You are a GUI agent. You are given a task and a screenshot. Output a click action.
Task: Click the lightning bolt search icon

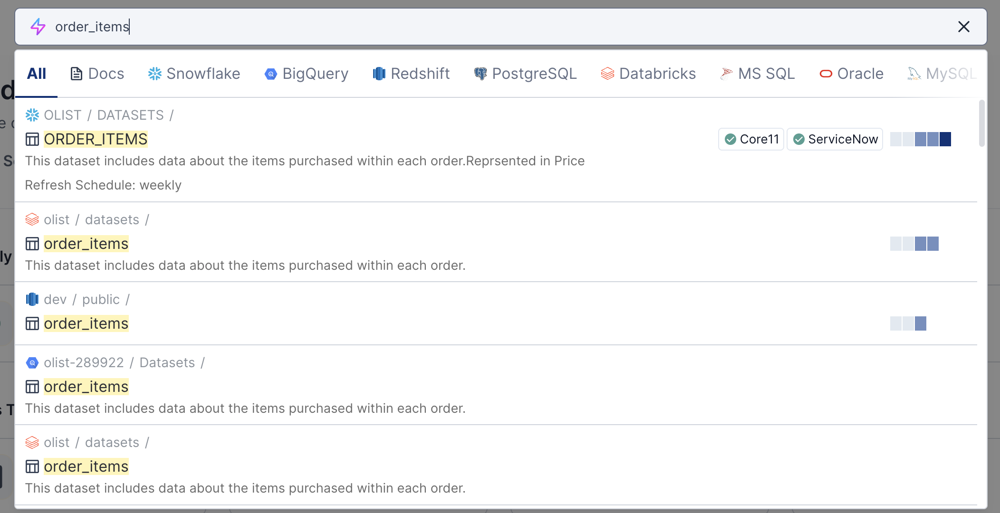[x=38, y=27]
